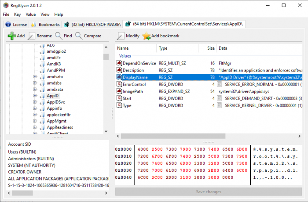The height and width of the screenshot is (202, 308).
Task: Click the green Add plus icon
Action: coord(11,36)
